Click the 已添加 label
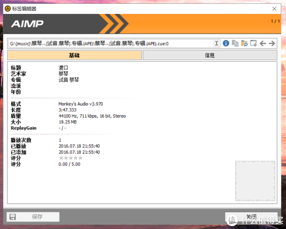This screenshot has height=229, width=286. click(19, 152)
